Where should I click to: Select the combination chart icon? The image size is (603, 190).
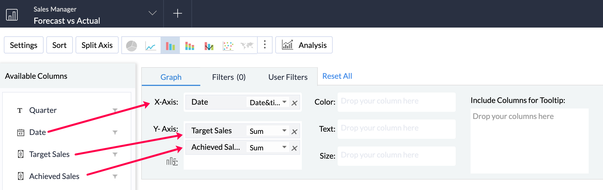coord(209,45)
